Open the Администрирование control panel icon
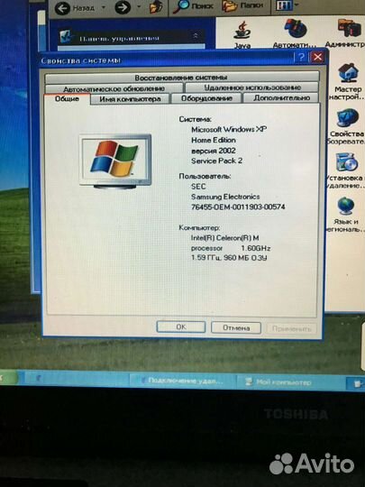 point(346,32)
